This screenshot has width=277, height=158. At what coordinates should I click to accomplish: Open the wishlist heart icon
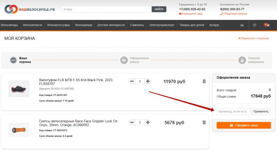pos(255,25)
